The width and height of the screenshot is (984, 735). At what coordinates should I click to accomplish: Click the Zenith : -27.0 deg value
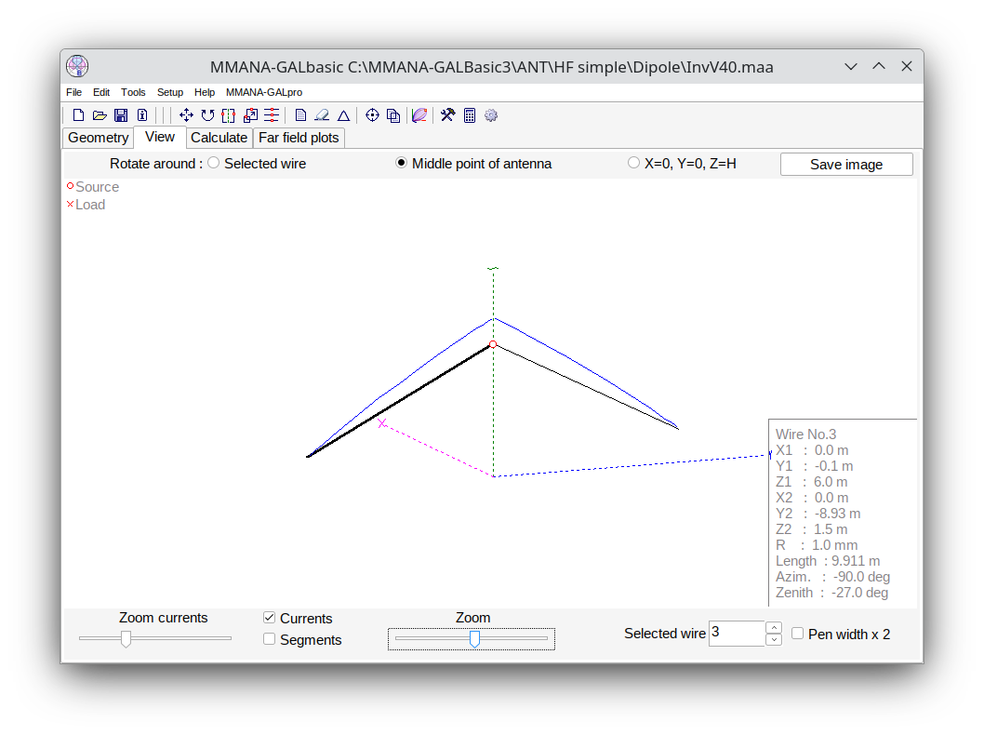click(x=832, y=593)
